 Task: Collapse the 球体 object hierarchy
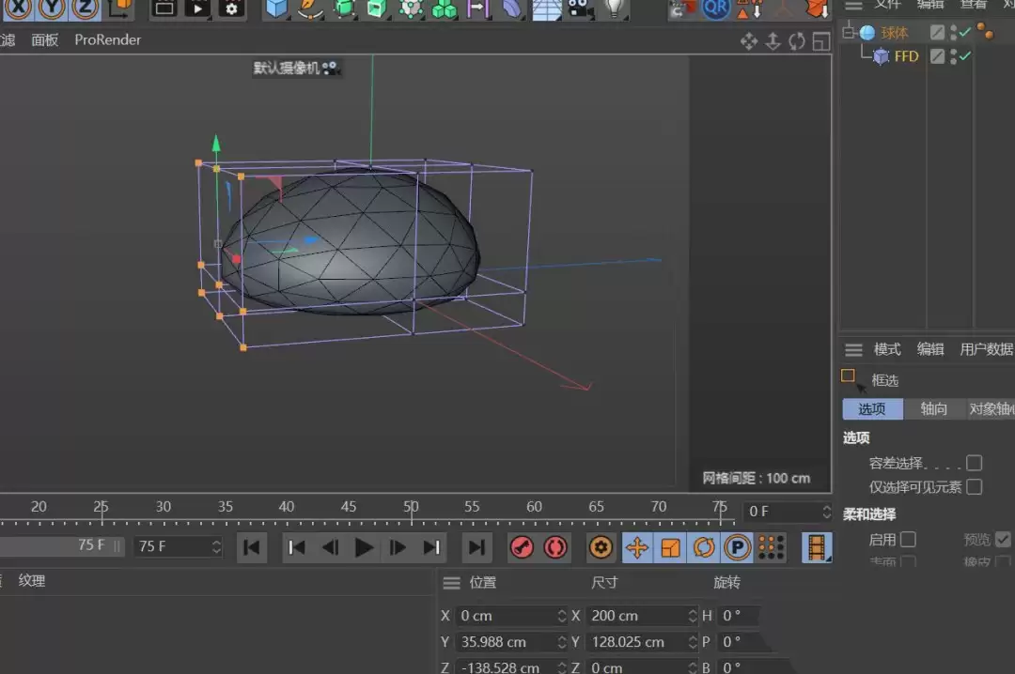click(846, 31)
